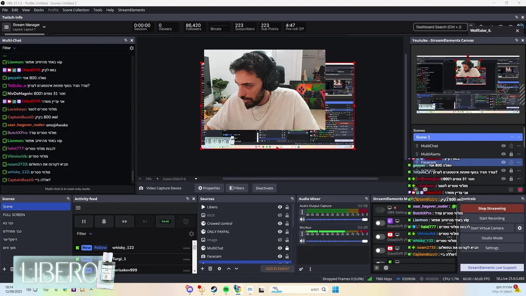
Task: Open StreamElements multistream settings gear
Action: [386, 268]
